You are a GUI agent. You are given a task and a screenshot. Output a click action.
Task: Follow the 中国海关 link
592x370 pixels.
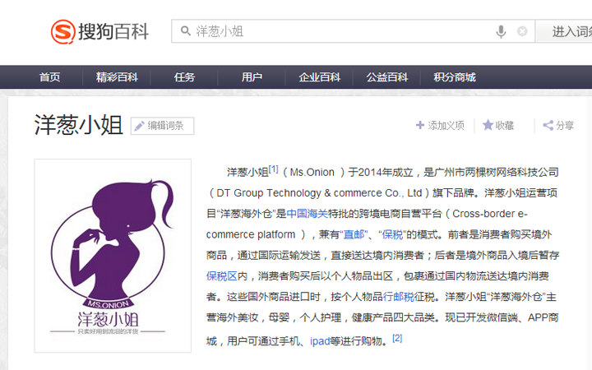(x=307, y=214)
